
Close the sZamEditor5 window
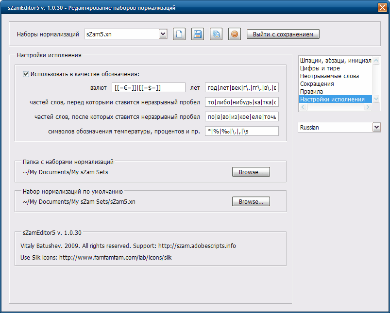383,7
